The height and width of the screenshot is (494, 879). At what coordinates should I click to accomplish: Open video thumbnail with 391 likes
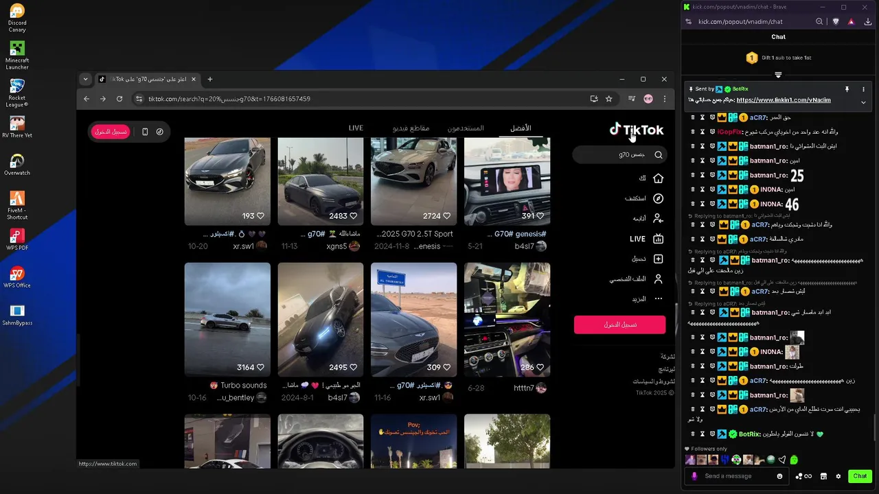click(x=507, y=181)
